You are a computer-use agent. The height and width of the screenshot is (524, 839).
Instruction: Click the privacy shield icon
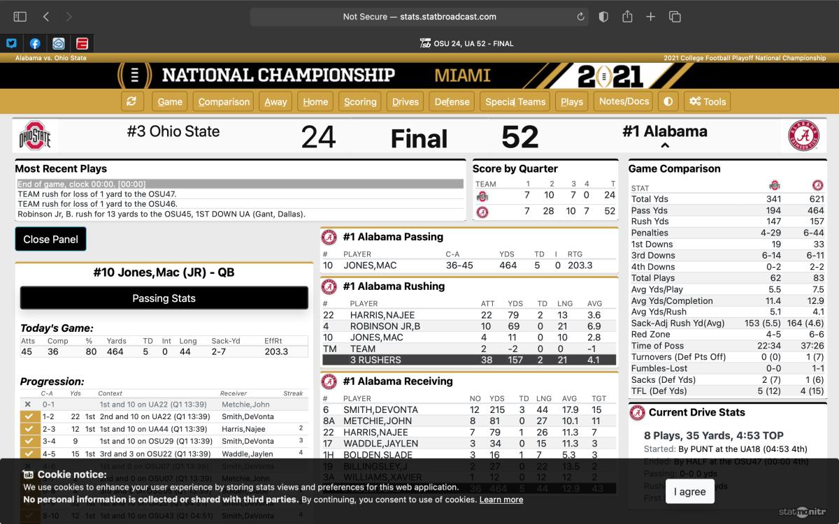(x=603, y=17)
